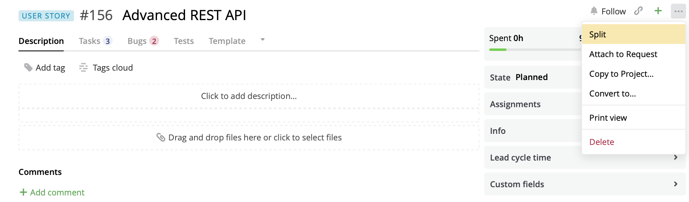Click the Add tag label icon

[x=28, y=67]
